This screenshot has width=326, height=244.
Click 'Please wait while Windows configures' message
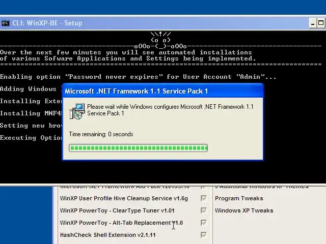(x=170, y=110)
